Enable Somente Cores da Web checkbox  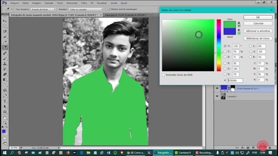point(163,75)
